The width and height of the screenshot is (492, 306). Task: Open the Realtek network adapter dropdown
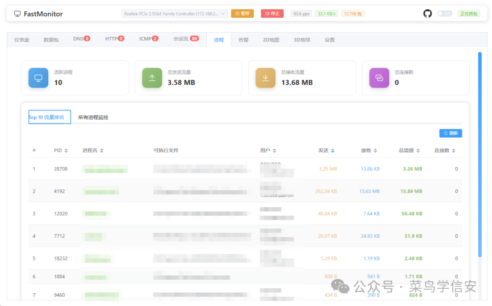pyautogui.click(x=175, y=14)
